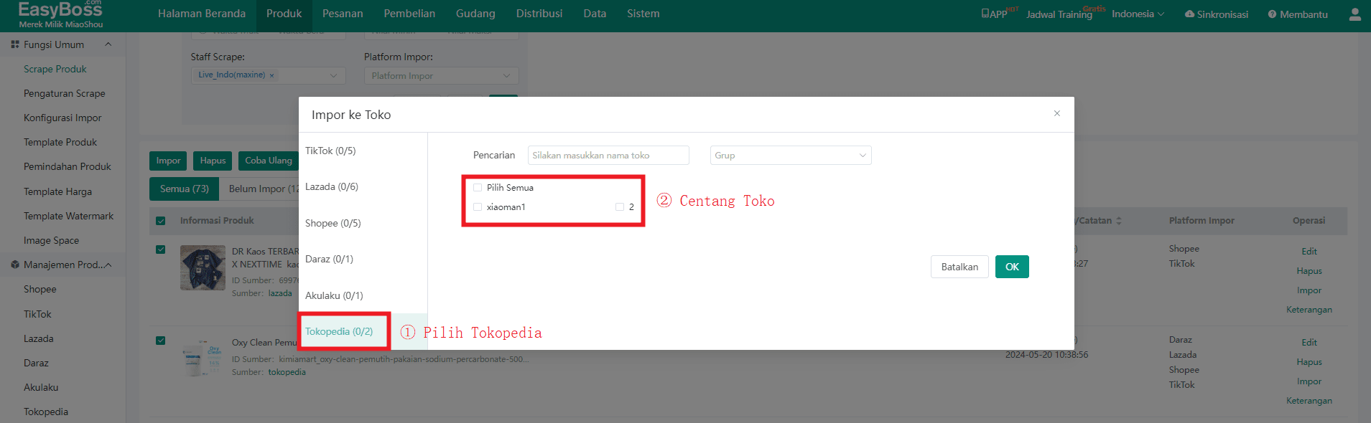Open the Platform Impor filter dropdown

pos(442,76)
